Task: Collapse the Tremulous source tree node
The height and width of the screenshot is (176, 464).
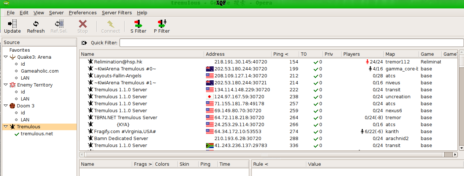Action: click(x=5, y=127)
